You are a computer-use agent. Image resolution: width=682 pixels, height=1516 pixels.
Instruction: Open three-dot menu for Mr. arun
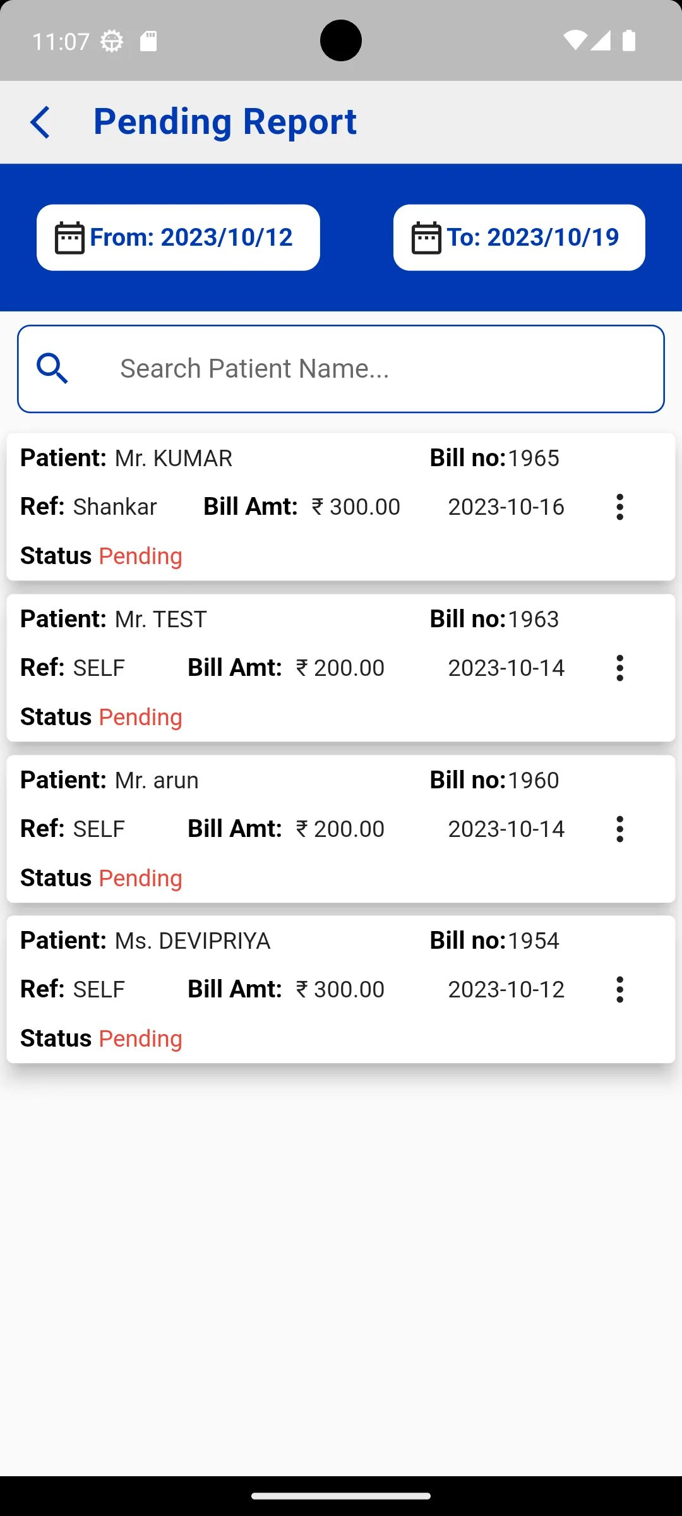tap(619, 829)
